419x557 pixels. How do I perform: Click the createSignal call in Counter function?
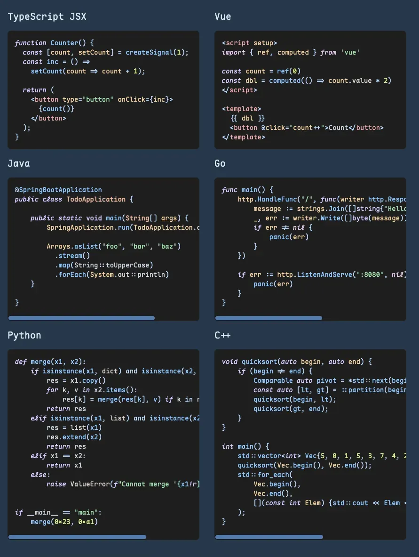(x=155, y=52)
